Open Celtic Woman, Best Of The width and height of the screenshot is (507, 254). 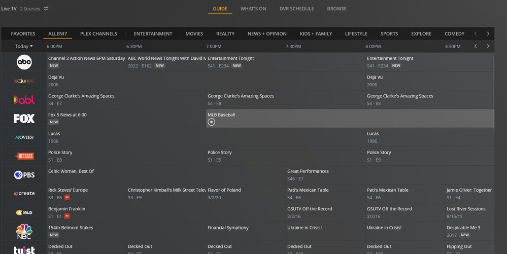166,175
